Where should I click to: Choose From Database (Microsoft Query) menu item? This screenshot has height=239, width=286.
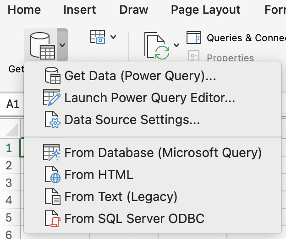[x=153, y=152]
